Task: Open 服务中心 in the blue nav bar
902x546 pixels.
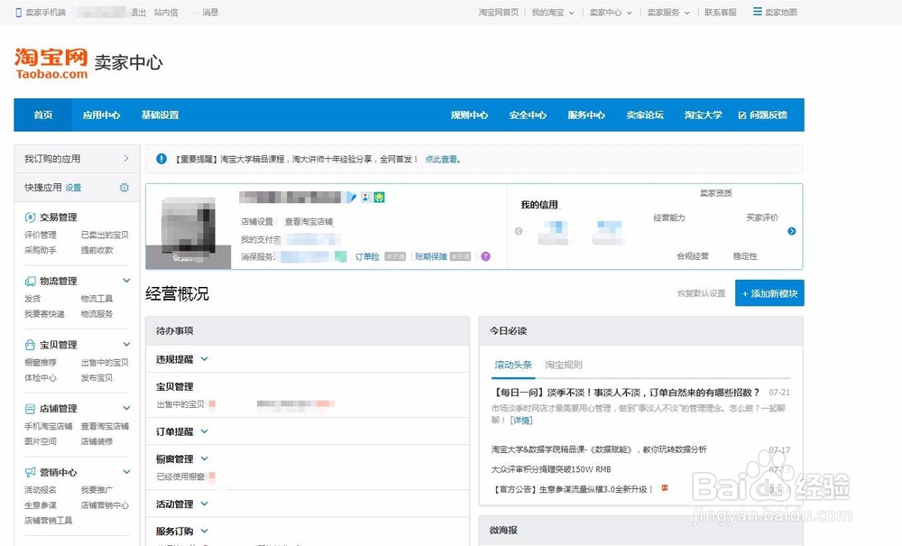Action: 586,116
